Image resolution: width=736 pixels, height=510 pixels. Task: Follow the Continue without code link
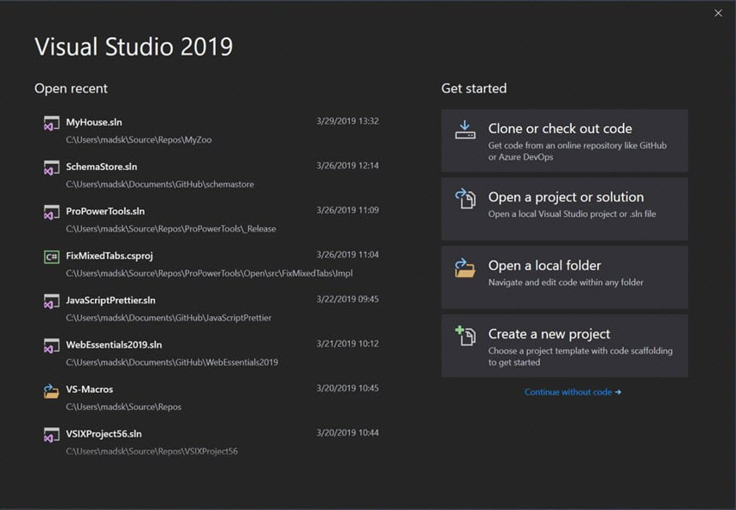tap(573, 392)
